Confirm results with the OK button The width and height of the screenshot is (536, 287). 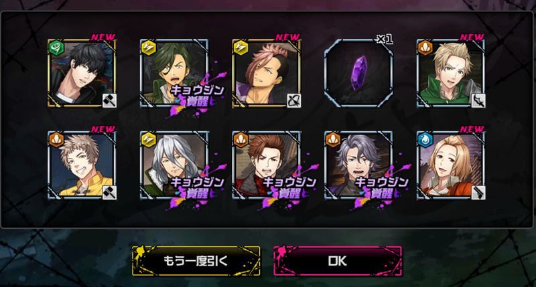coord(338,261)
